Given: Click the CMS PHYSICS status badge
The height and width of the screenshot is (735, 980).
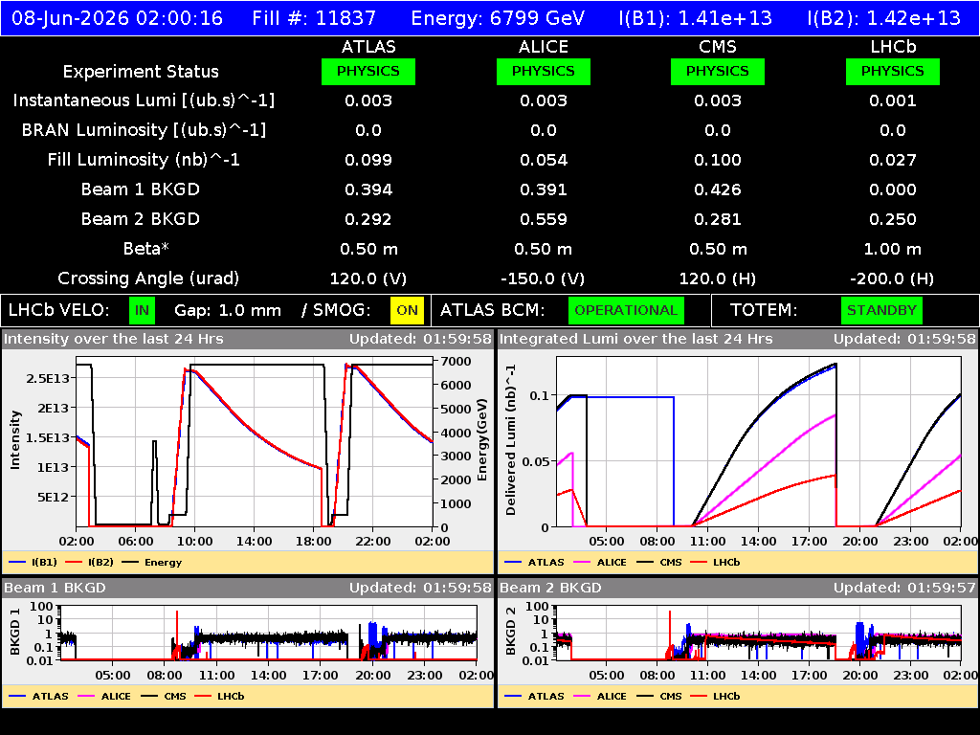Looking at the screenshot, I should click(x=718, y=71).
